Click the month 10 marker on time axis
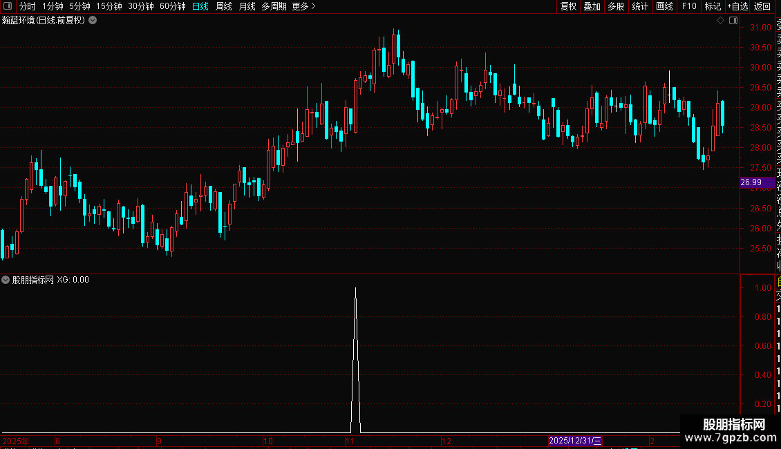This screenshot has width=781, height=449. coord(268,441)
